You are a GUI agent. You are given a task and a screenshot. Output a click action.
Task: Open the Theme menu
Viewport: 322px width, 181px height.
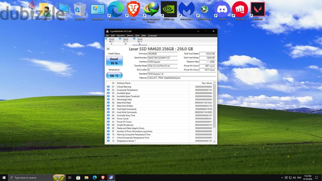click(x=130, y=36)
